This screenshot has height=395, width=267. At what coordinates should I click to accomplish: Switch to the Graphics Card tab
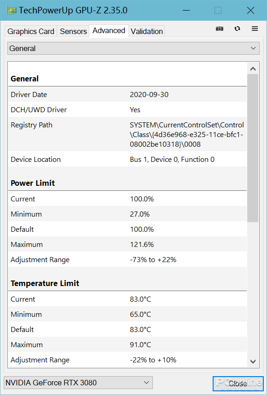[x=31, y=31]
